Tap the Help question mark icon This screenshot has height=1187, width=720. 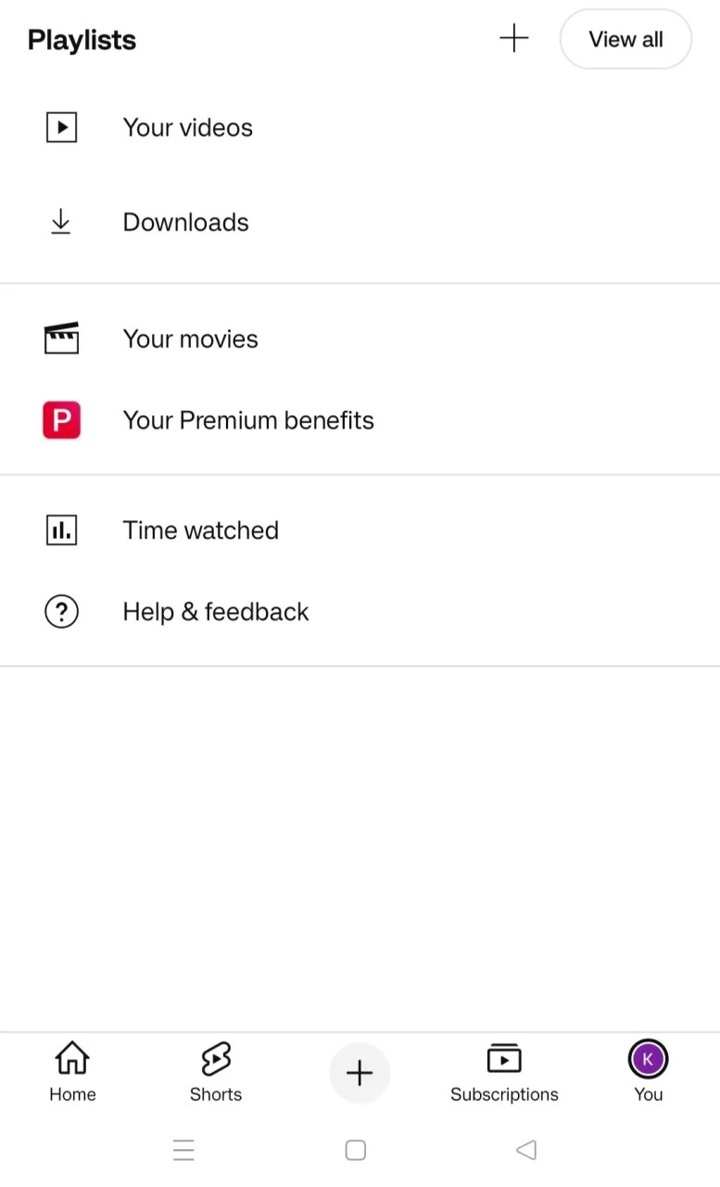[61, 612]
